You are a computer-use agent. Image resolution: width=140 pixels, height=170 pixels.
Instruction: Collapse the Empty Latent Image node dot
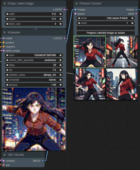coord(5,3)
